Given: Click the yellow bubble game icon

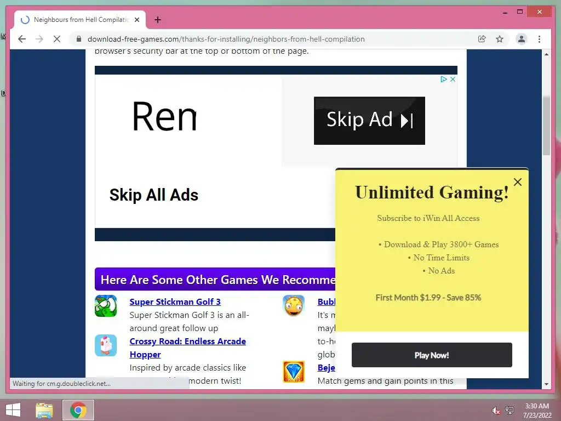Looking at the screenshot, I should point(294,305).
